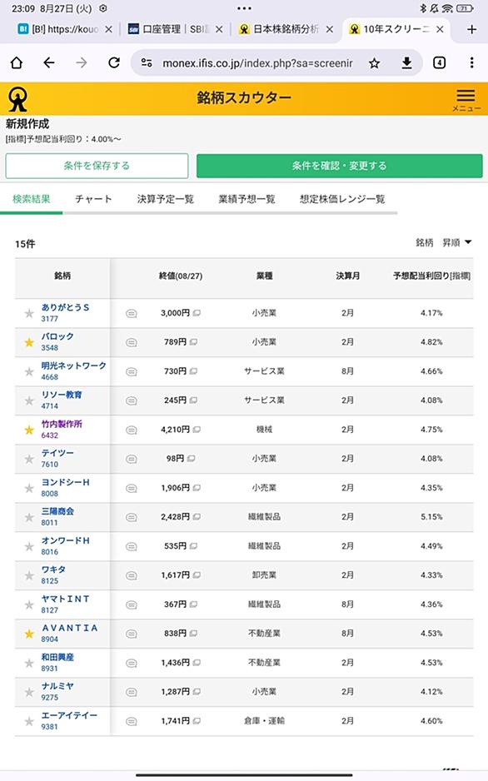Open comment icon for 竹内製作所 row
Image resolution: width=488 pixels, height=781 pixels.
132,430
